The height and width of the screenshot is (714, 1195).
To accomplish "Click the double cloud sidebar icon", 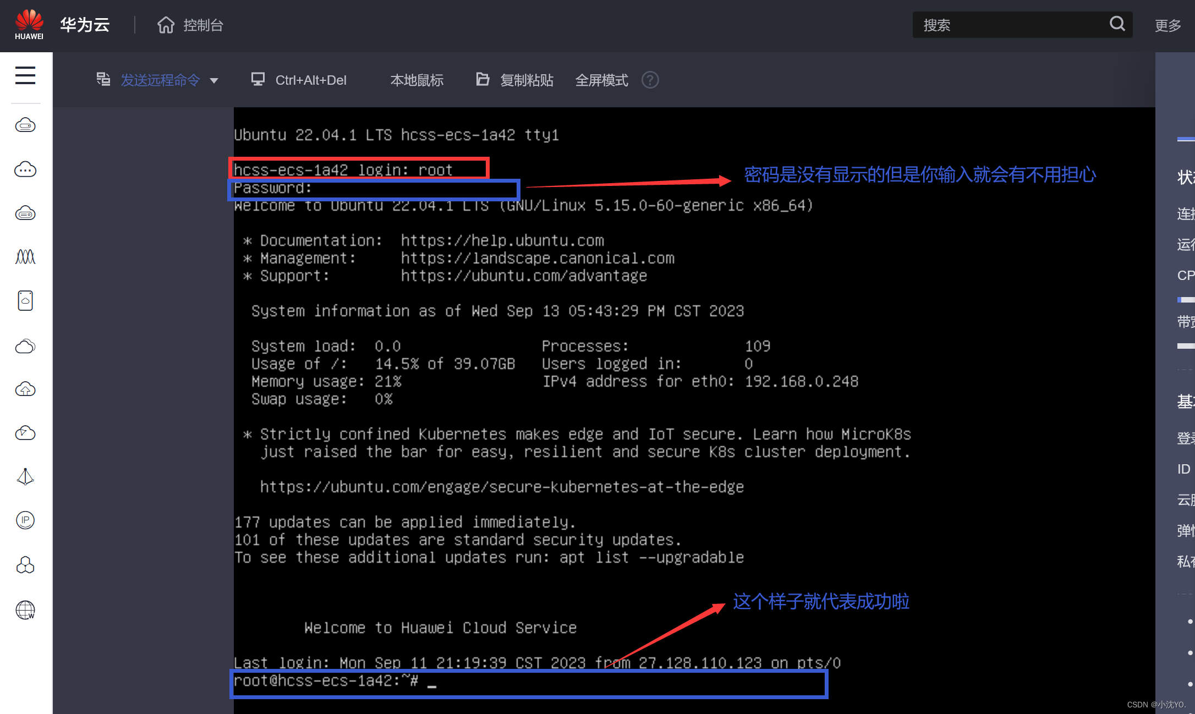I will pos(25,346).
